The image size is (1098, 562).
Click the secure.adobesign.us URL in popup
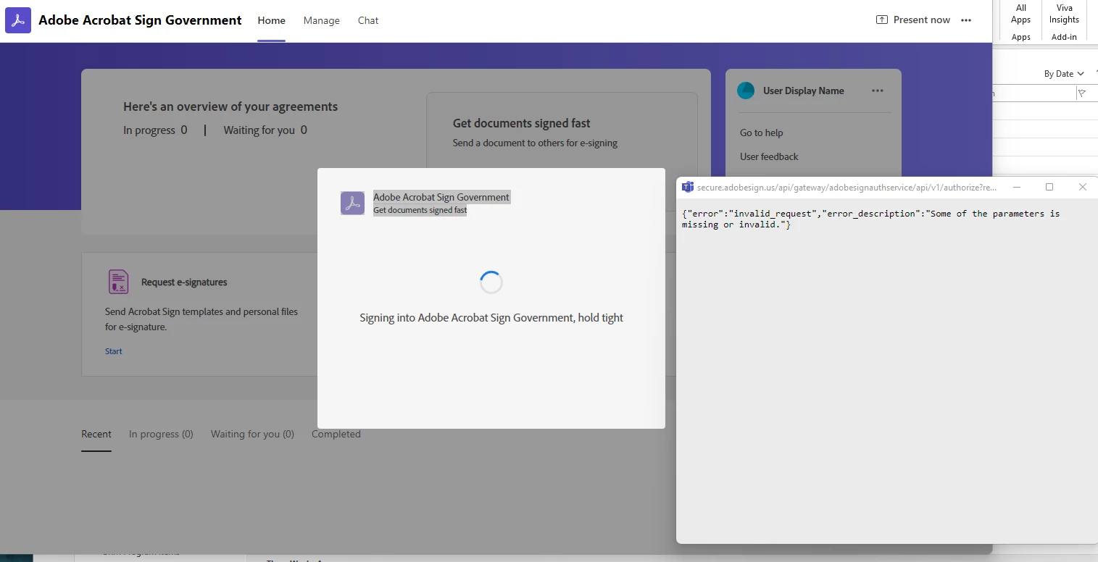pos(847,187)
